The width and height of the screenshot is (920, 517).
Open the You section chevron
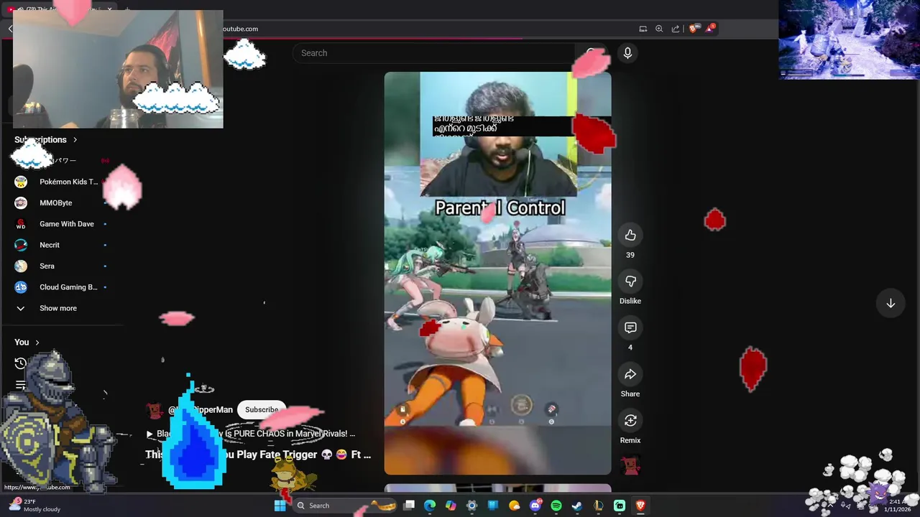tap(37, 343)
